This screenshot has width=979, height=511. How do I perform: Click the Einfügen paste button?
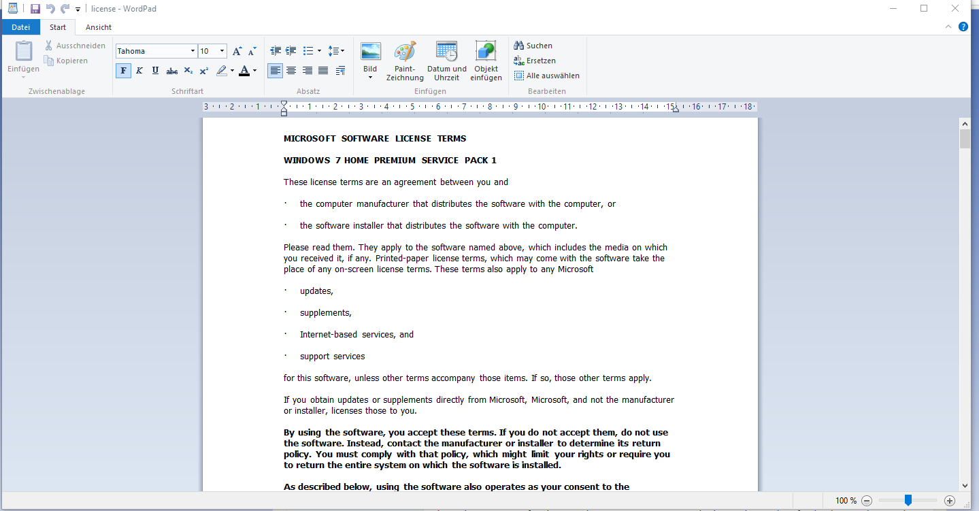pyautogui.click(x=24, y=56)
